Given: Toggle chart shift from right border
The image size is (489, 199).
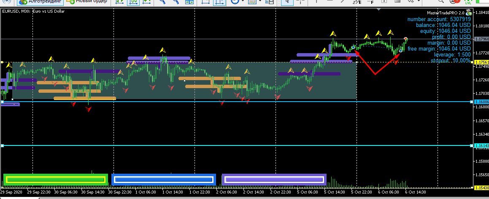Looking at the screenshot, I should click(x=219, y=2).
